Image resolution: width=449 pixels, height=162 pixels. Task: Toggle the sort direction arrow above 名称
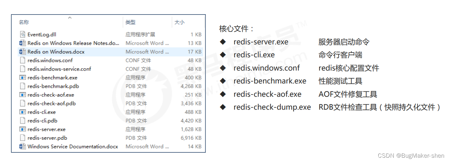[70, 18]
